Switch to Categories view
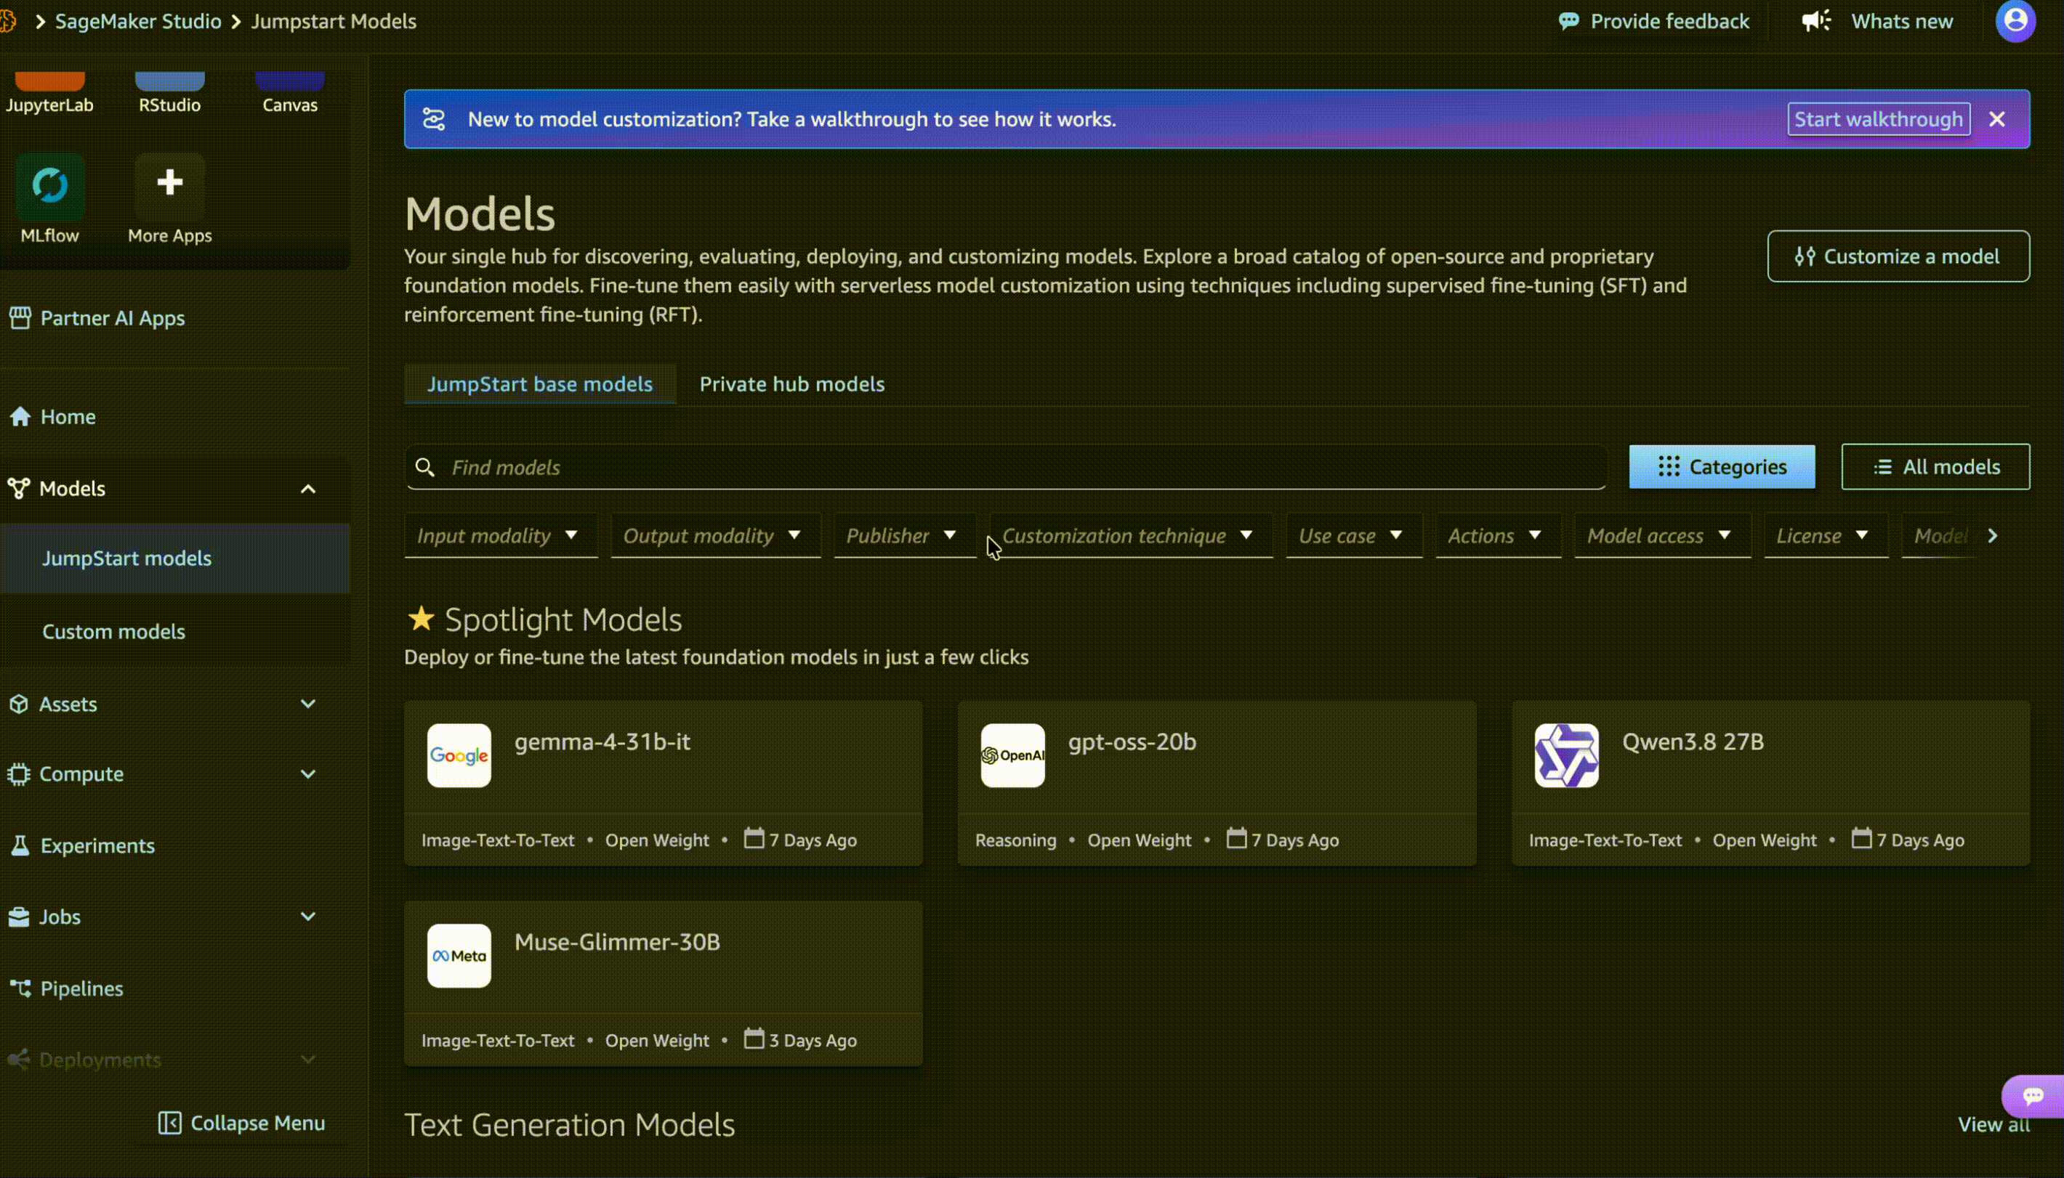The height and width of the screenshot is (1178, 2064). click(1722, 467)
